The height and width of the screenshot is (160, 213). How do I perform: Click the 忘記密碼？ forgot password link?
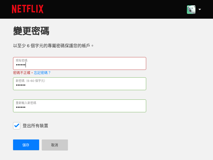[x=42, y=73]
